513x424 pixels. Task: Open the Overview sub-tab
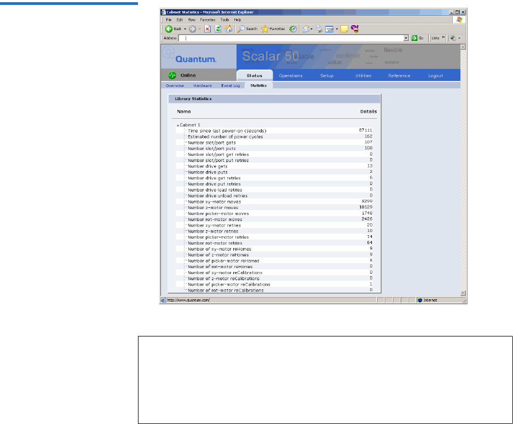(x=175, y=86)
